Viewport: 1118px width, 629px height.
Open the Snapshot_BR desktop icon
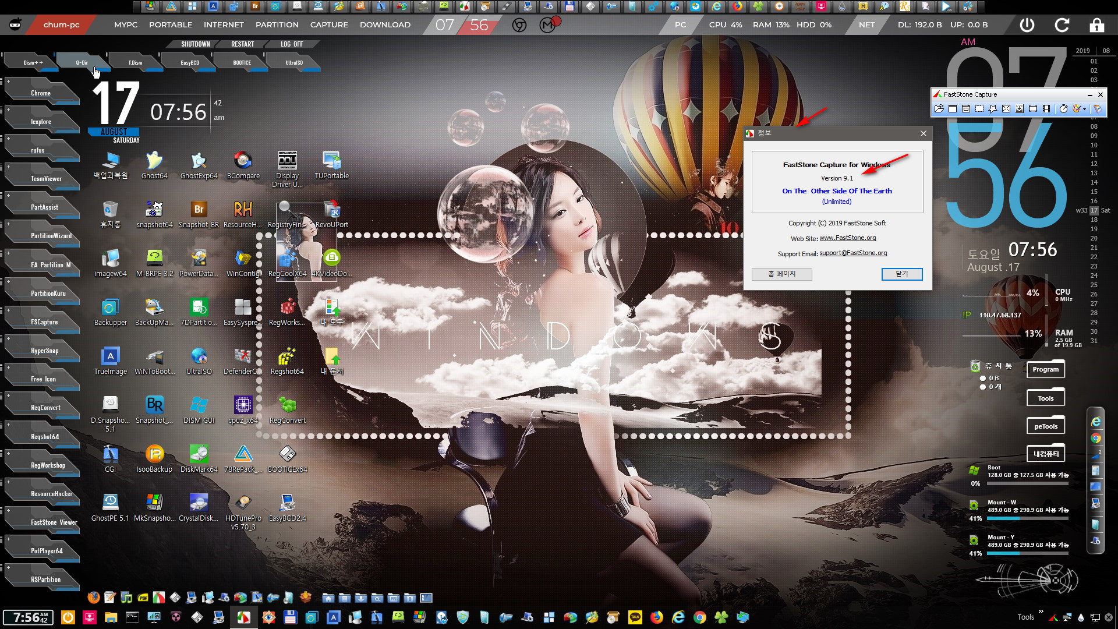coord(199,214)
